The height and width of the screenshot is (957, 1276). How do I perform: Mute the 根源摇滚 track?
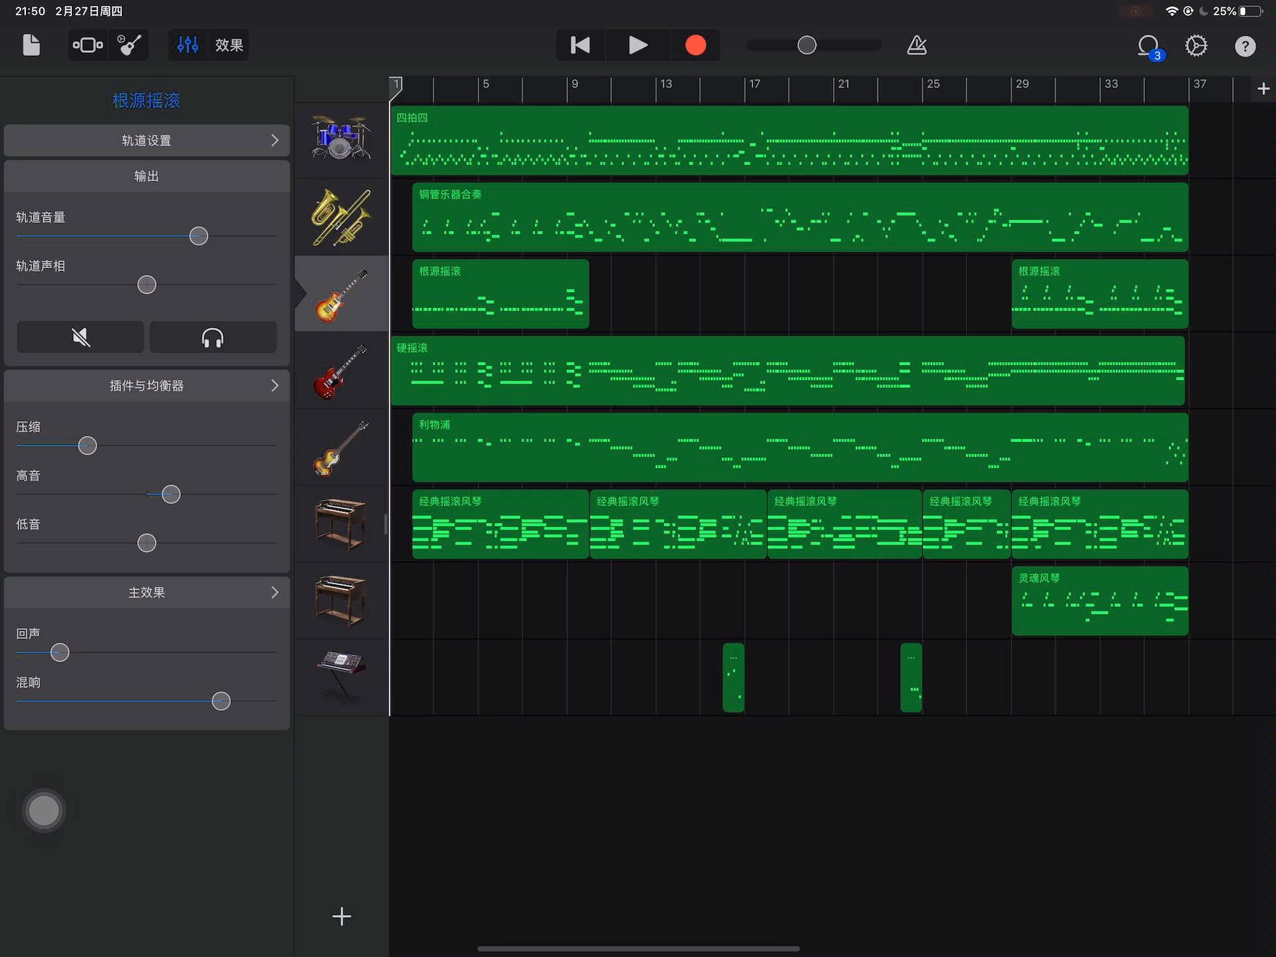80,337
